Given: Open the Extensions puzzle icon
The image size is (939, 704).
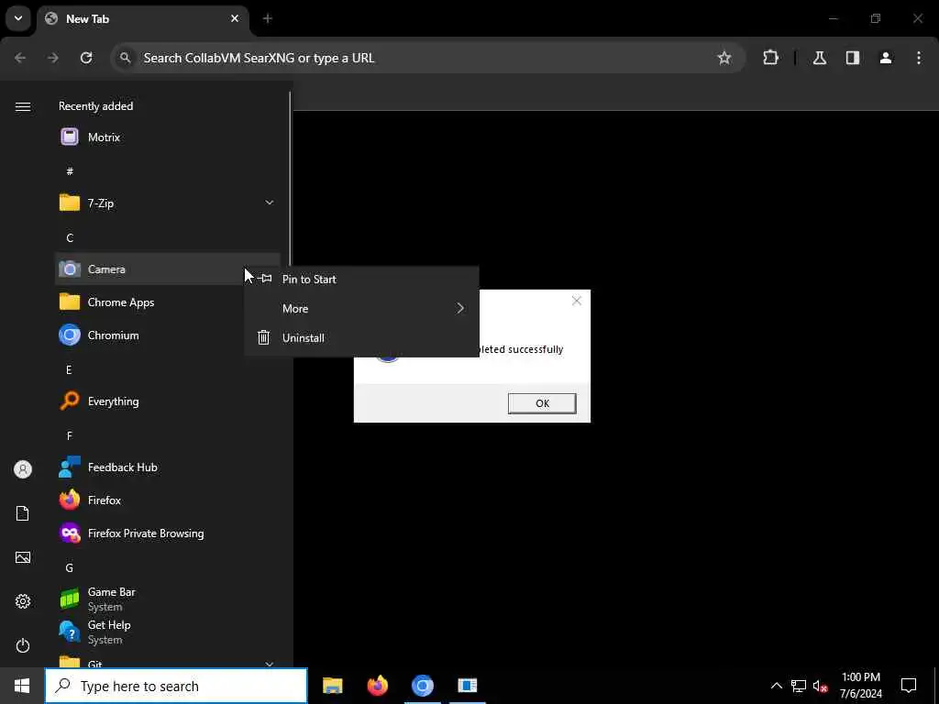Looking at the screenshot, I should 770,58.
